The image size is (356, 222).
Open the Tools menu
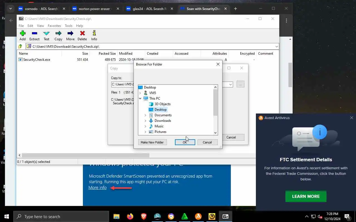[68, 26]
